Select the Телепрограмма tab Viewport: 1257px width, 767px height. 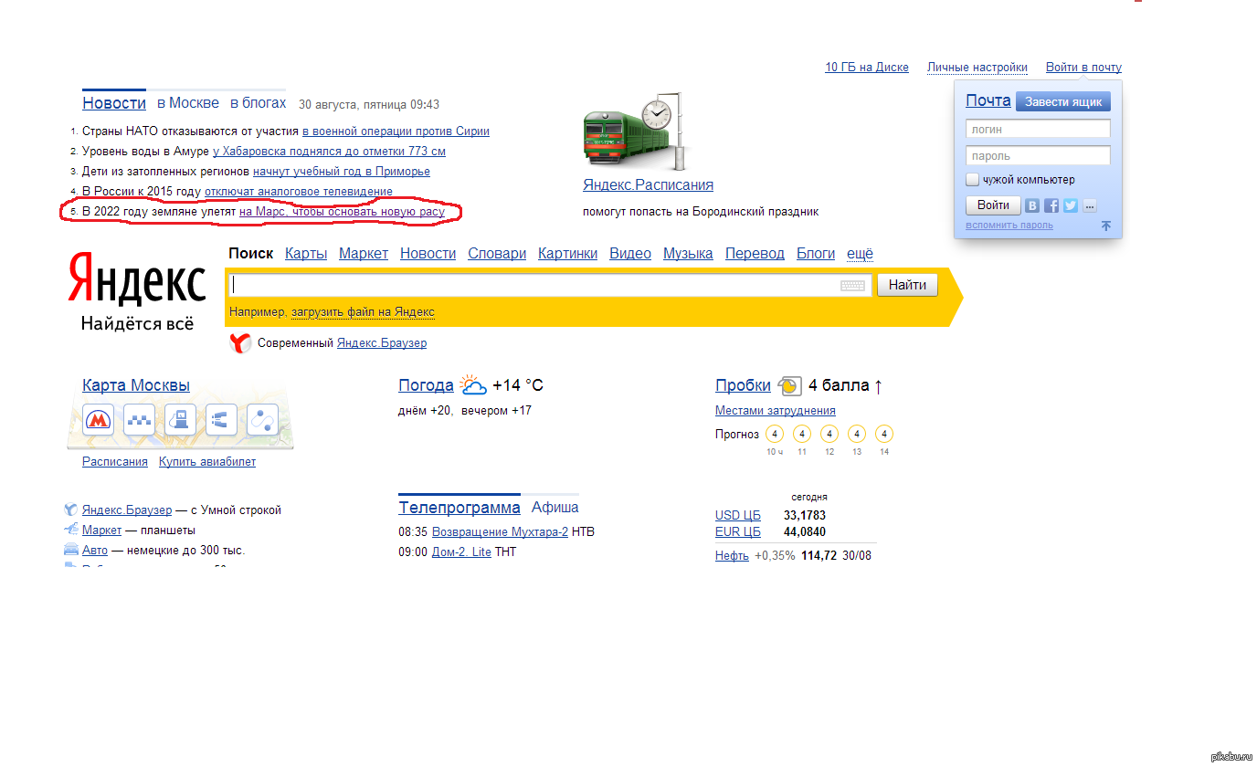pos(459,508)
